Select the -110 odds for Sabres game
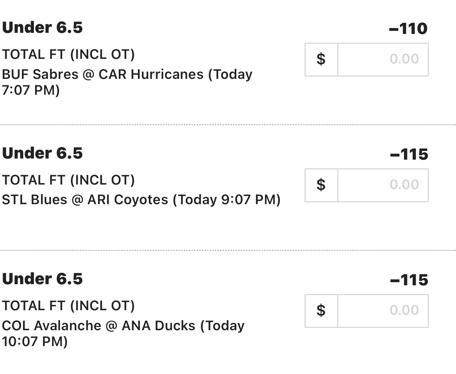Screen dimensions: 456x374 (x=409, y=29)
